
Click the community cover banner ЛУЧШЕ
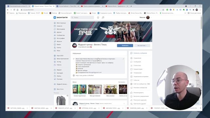pos(112,32)
